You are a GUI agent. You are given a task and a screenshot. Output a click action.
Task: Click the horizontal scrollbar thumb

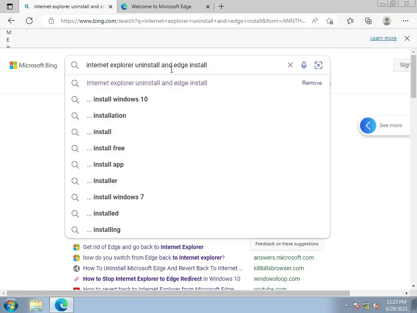click(x=178, y=293)
